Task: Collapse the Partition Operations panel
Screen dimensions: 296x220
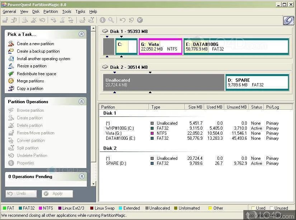Action: tap(81, 102)
